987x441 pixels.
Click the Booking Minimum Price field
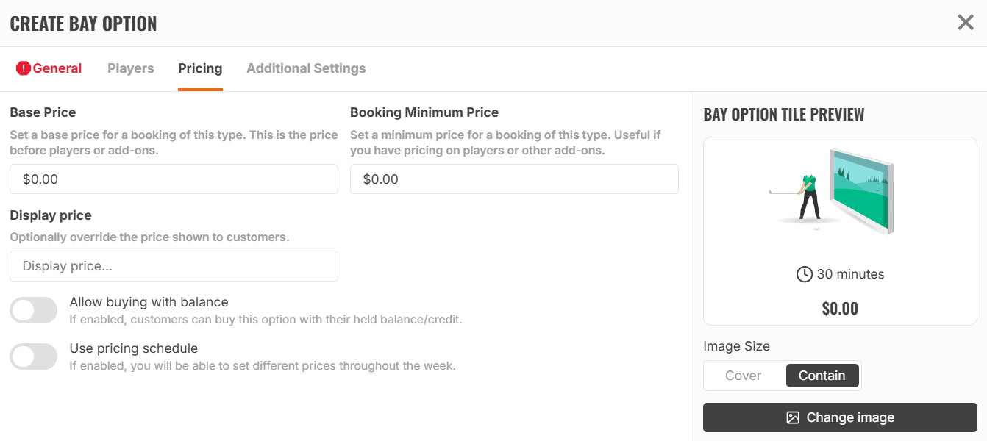tap(514, 179)
